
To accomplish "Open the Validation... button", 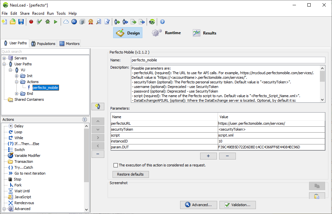I will coord(238,205).
